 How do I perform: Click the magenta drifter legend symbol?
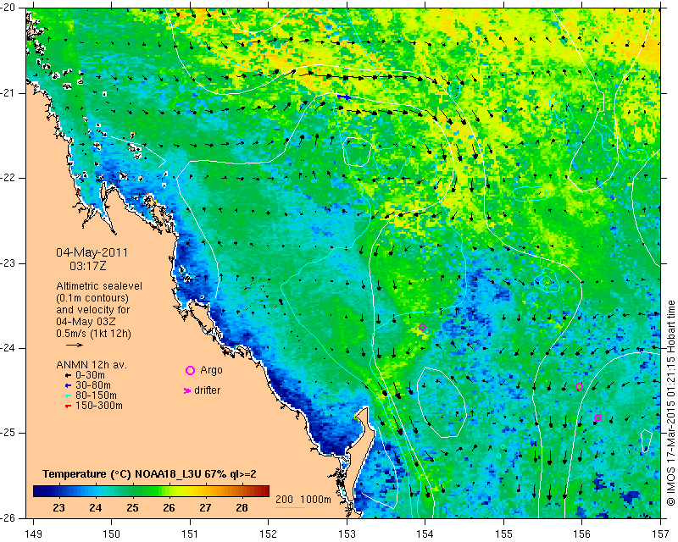coord(187,390)
